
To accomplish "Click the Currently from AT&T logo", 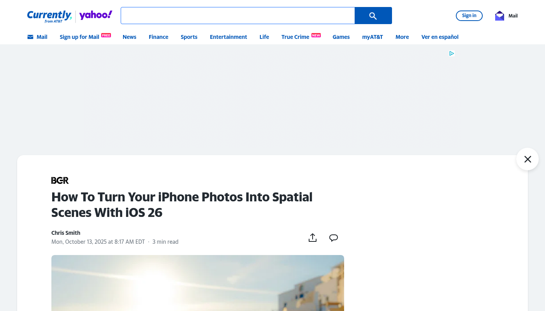I will (x=49, y=16).
